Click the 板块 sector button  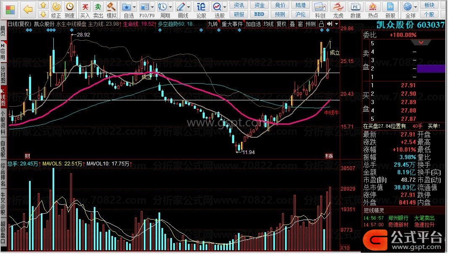[x=429, y=5]
